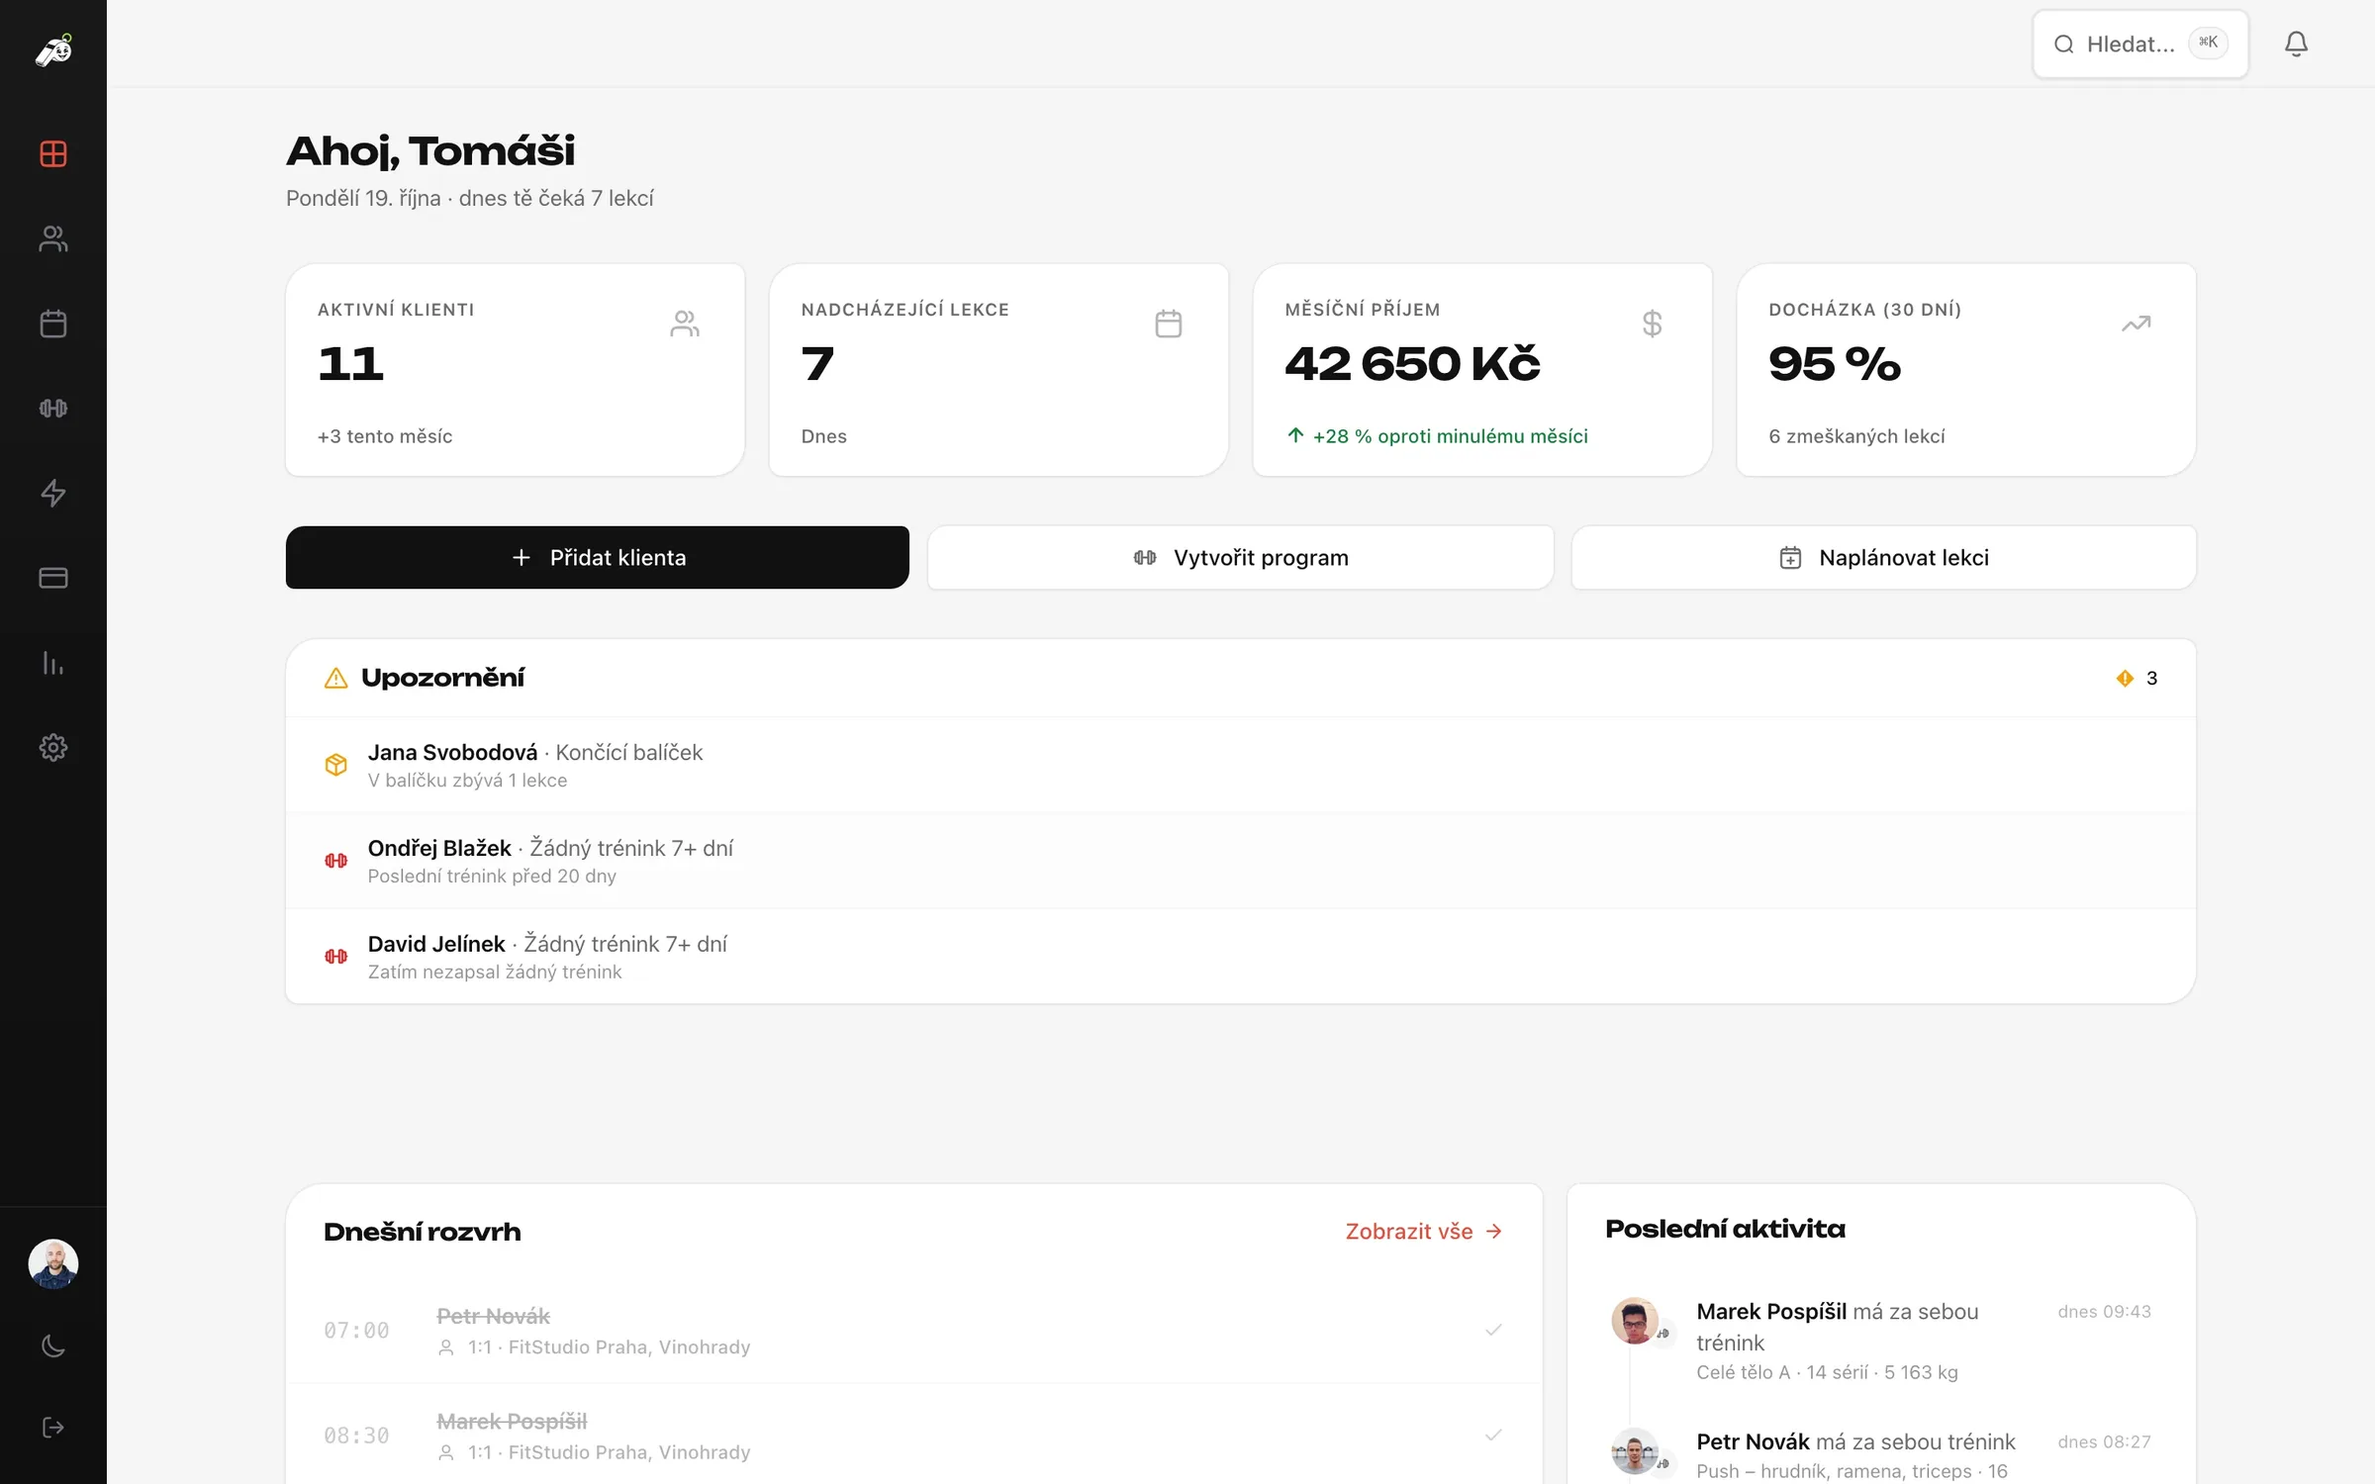The width and height of the screenshot is (2375, 1484).
Task: Open Petr Novák training activity entry
Action: point(1881,1453)
